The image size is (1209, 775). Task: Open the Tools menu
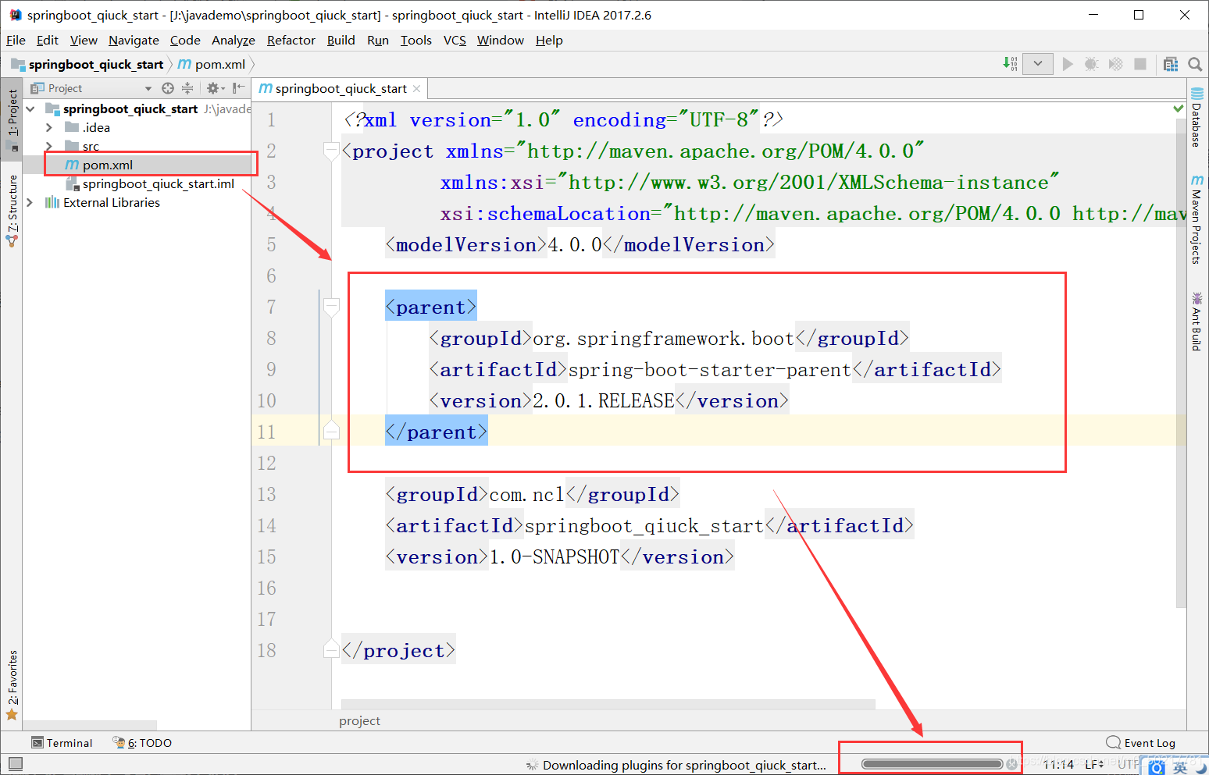(416, 40)
